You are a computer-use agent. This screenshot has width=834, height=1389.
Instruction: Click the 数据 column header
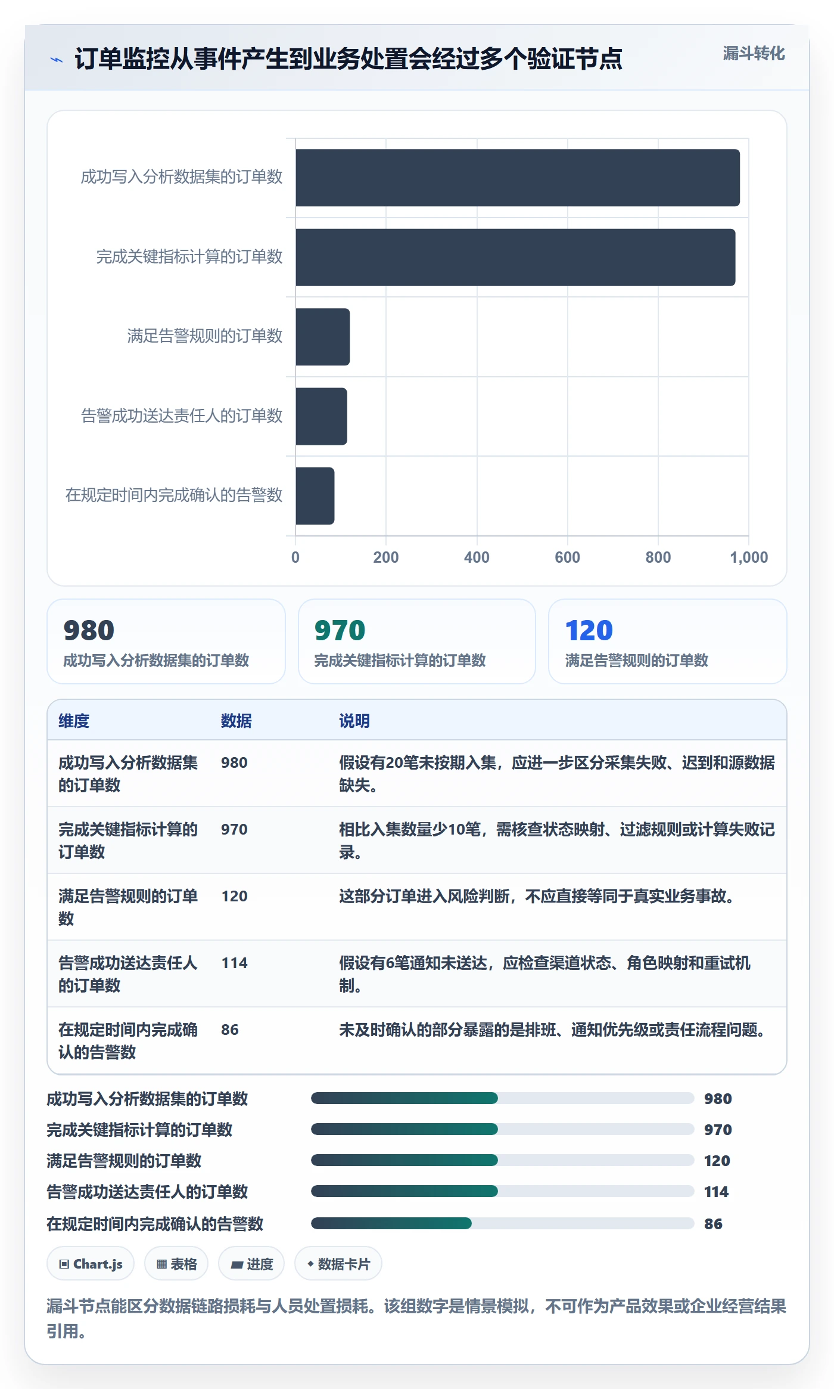pos(236,721)
